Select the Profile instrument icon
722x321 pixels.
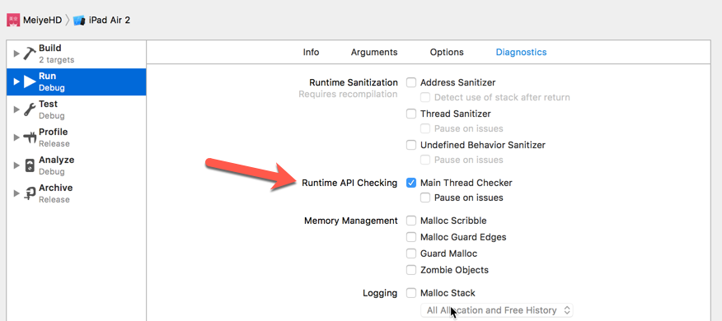coord(30,137)
